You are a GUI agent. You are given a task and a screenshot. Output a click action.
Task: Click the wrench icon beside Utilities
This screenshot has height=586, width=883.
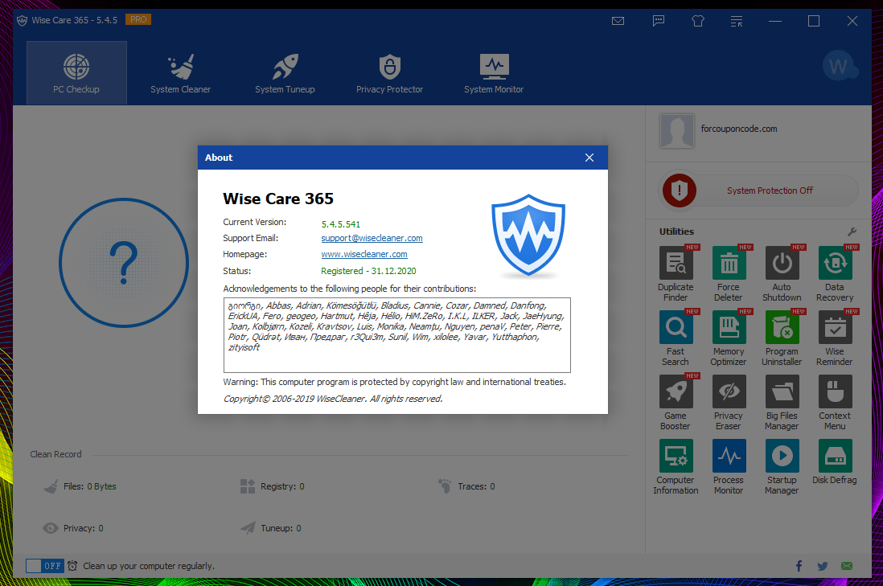(x=852, y=232)
